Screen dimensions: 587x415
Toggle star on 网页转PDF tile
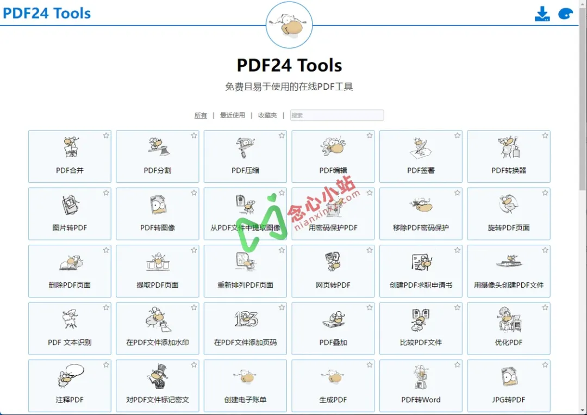370,250
